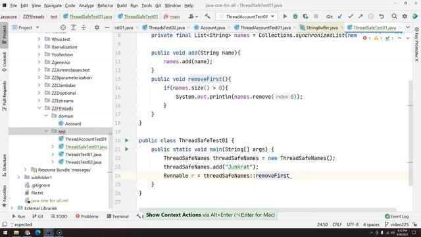Toggle Pull Requests side tab

coord(5,96)
